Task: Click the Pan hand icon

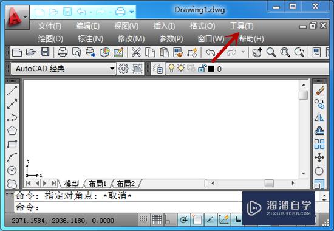Action: (257, 52)
